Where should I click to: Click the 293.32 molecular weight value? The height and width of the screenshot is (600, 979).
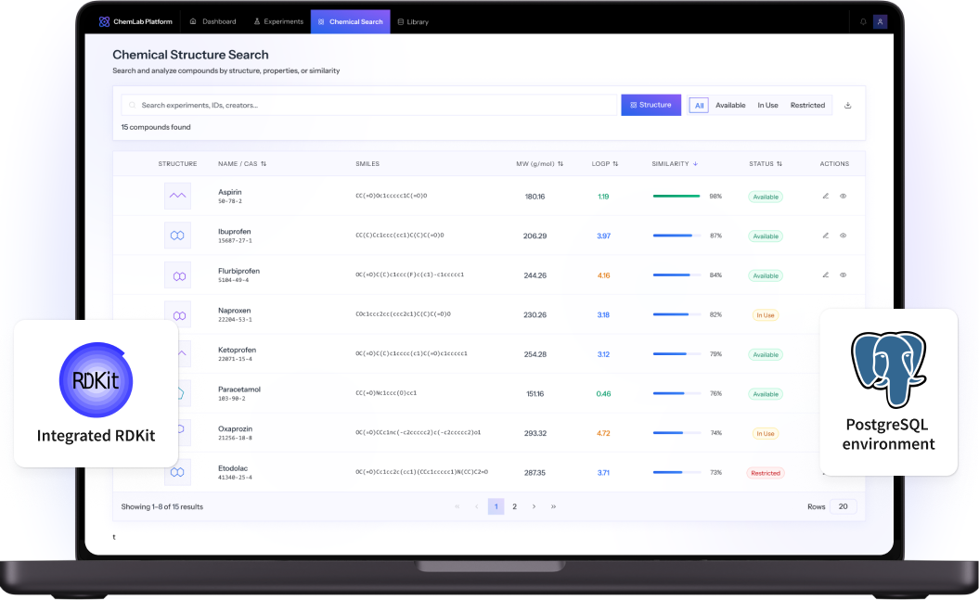(x=535, y=433)
